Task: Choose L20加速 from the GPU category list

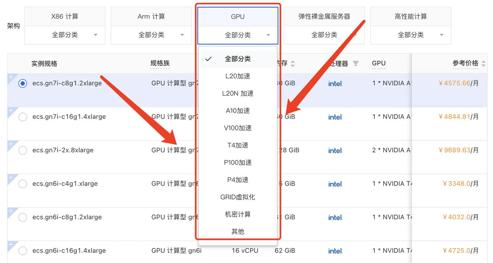Action: point(238,76)
